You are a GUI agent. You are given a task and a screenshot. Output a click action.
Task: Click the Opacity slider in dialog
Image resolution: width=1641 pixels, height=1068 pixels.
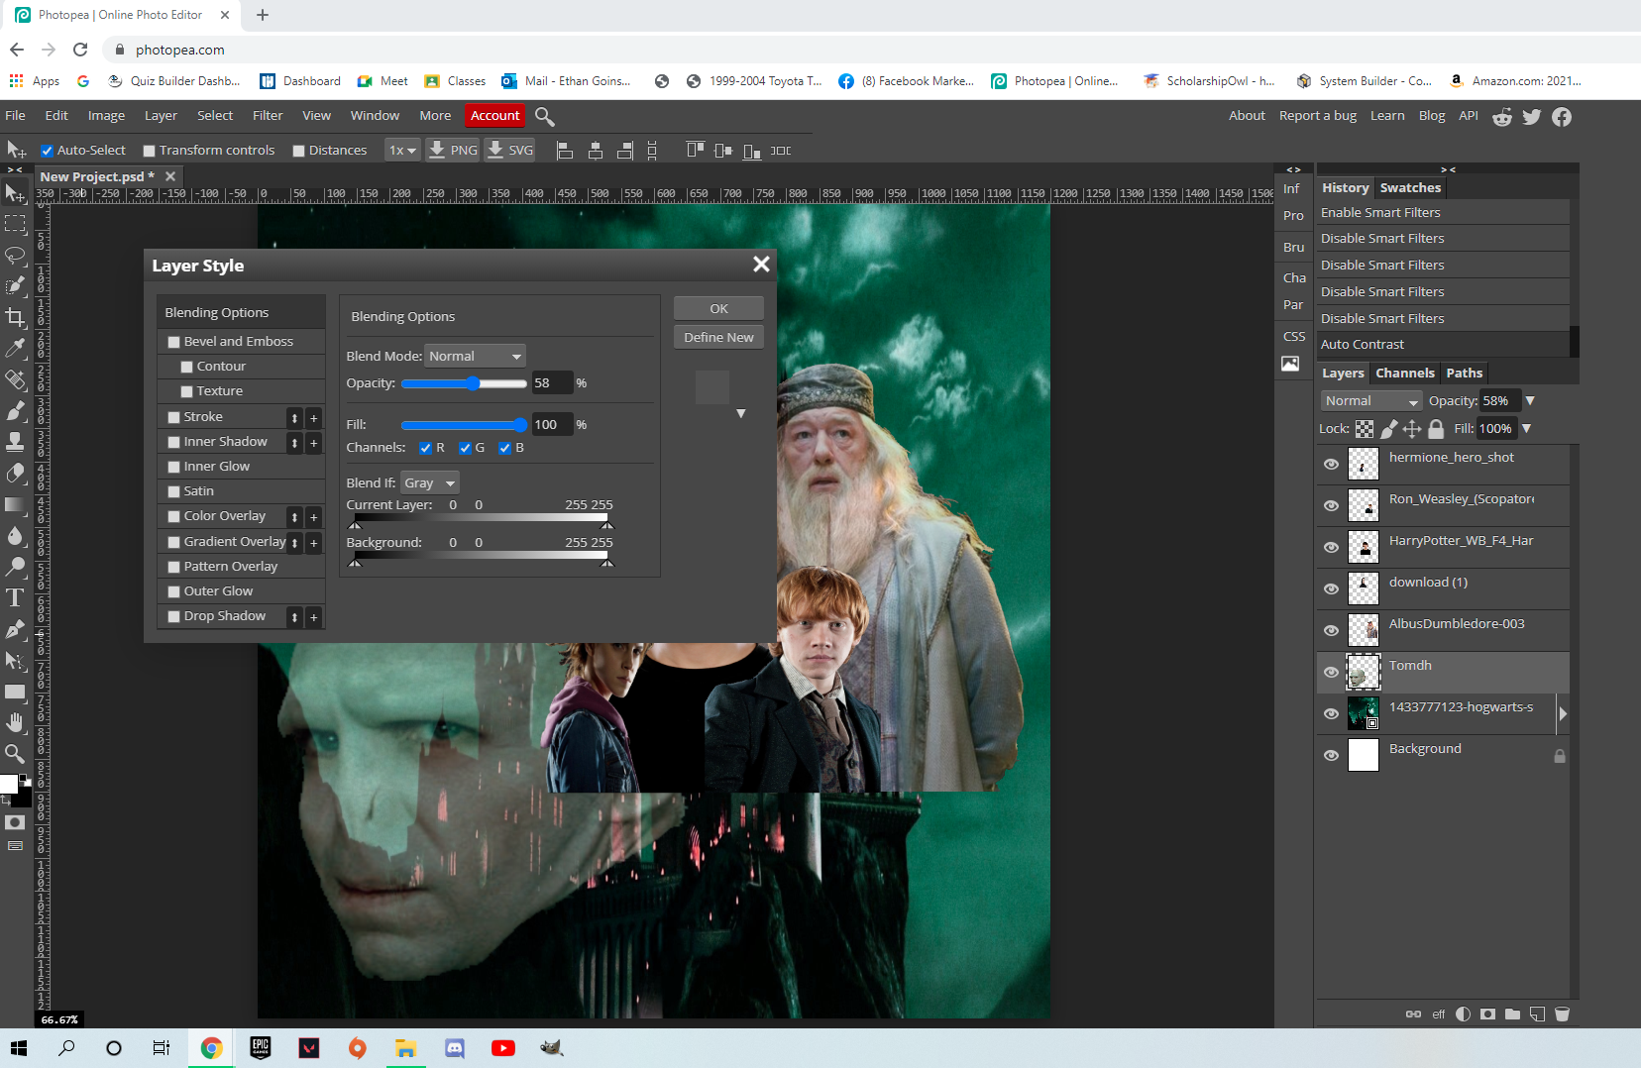pyautogui.click(x=464, y=383)
